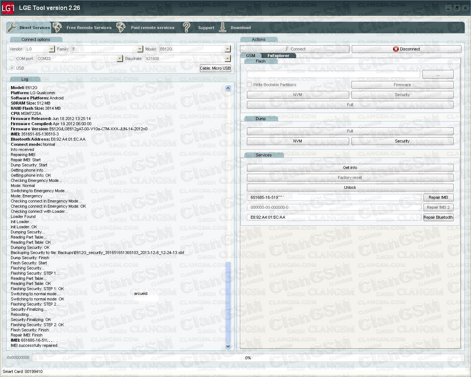Click the Bluetooth address field E8:92:A4:01:EC:AA
Screen dimensions: 471x377
[x=334, y=217]
